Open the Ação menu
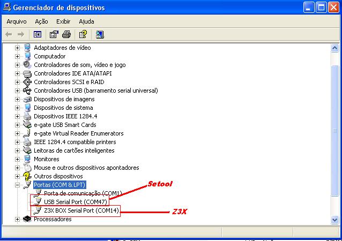 pos(41,21)
